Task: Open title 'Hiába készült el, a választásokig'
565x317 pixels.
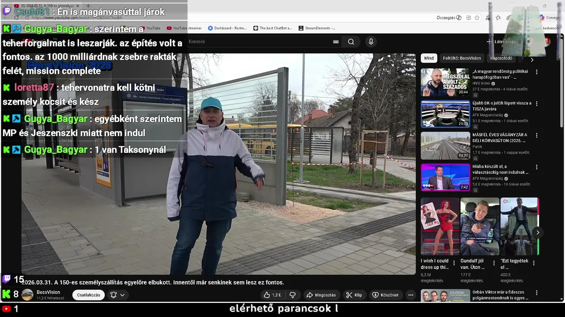Action: pyautogui.click(x=500, y=170)
